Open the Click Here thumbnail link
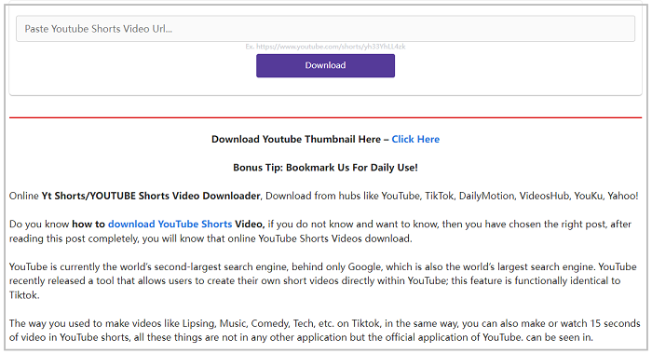 415,139
